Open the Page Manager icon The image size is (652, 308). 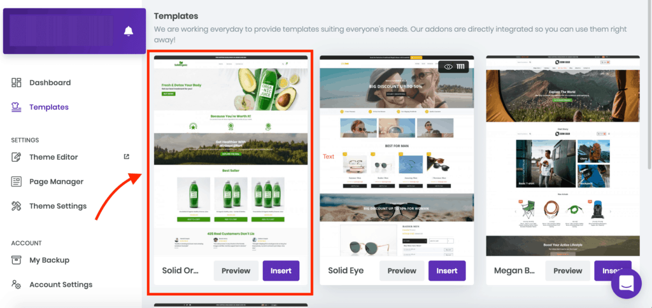(x=16, y=181)
